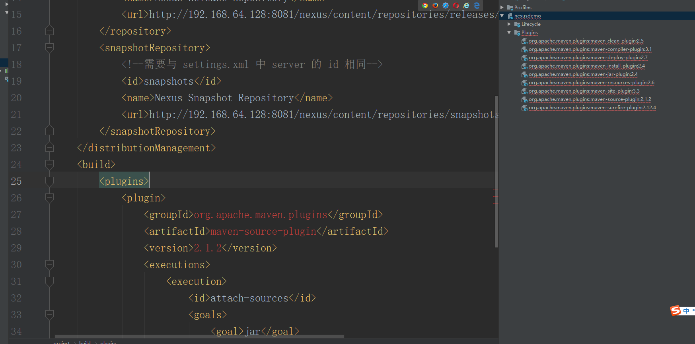
Task: Fold the executions tag at line 30
Action: [x=49, y=265]
